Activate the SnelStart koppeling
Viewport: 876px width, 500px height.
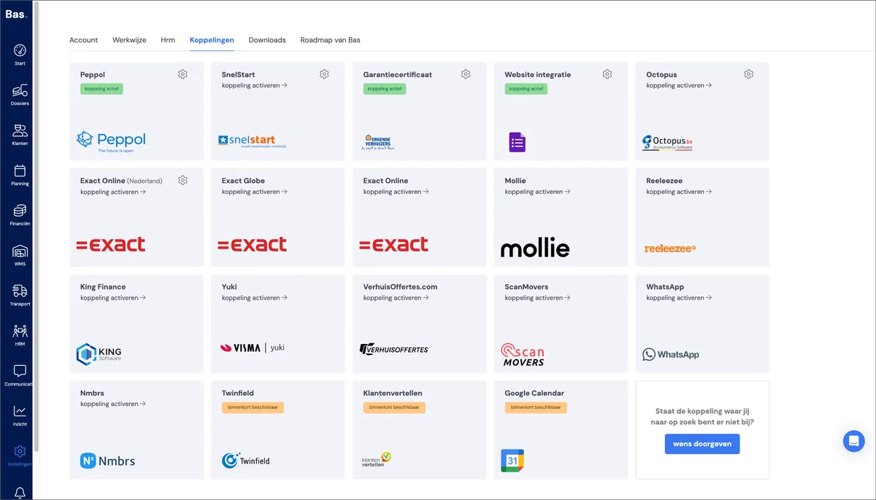click(x=254, y=85)
